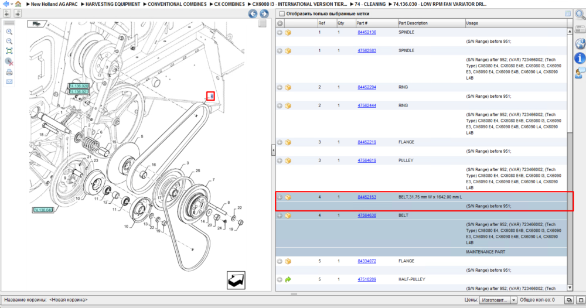Image resolution: width=586 pixels, height=308 pixels.
Task: Open search magnifier in right sidebar
Action: [580, 15]
